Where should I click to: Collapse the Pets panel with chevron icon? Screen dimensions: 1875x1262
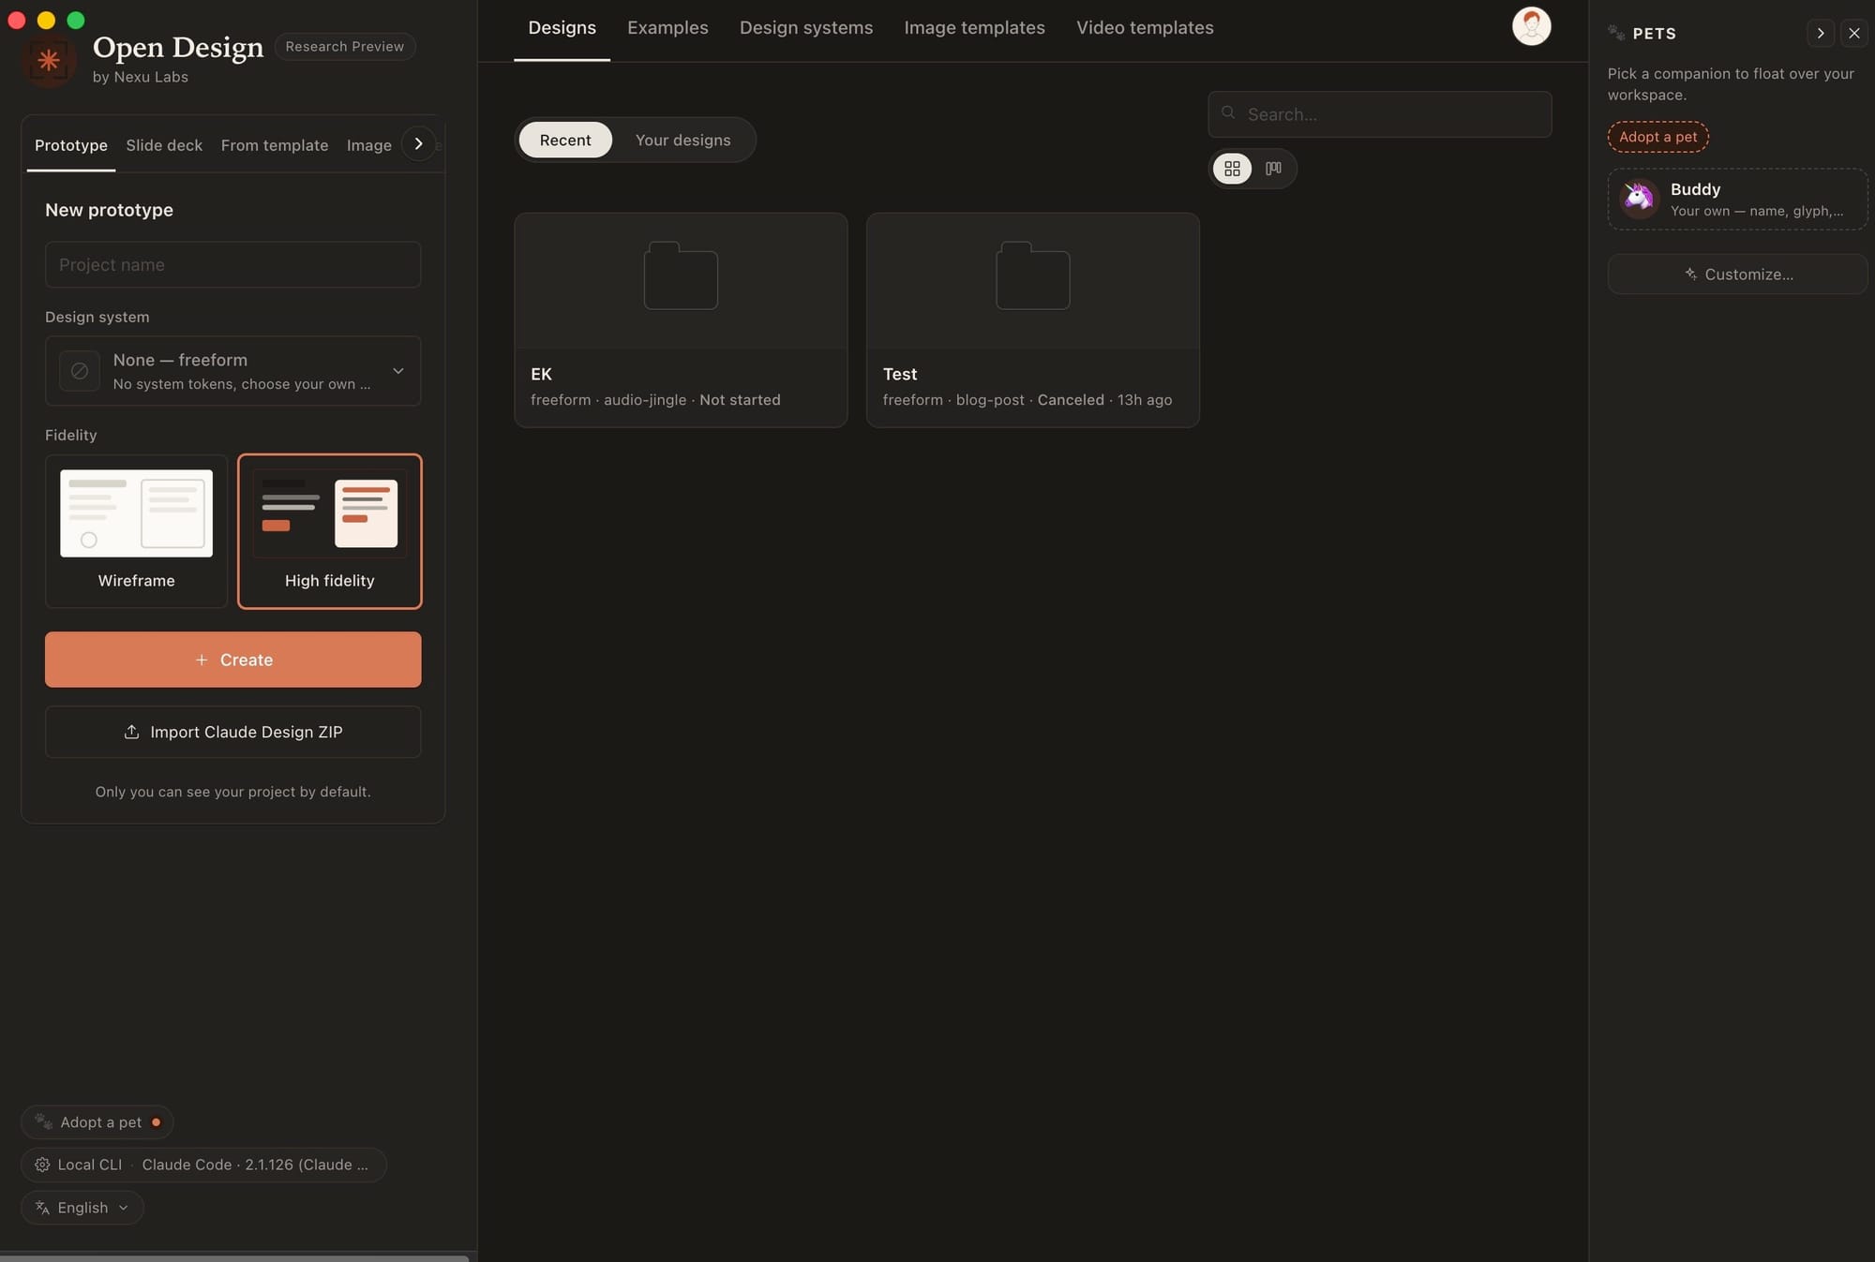(x=1820, y=33)
